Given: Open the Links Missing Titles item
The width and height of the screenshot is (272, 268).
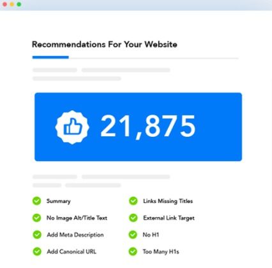Looking at the screenshot, I should click(168, 201).
